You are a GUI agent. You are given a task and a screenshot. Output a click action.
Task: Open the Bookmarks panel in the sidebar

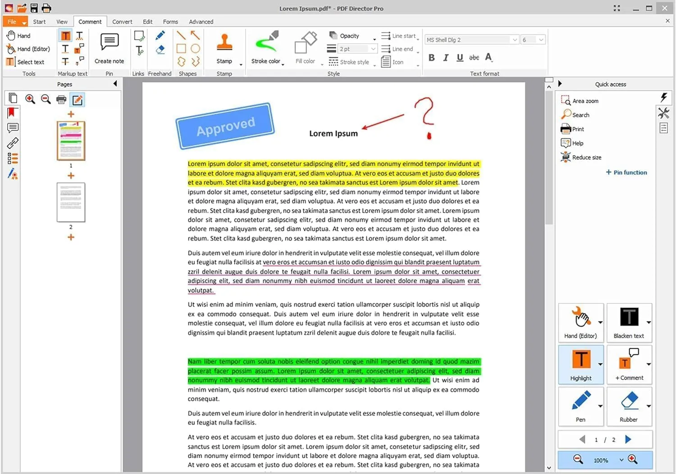tap(13, 113)
